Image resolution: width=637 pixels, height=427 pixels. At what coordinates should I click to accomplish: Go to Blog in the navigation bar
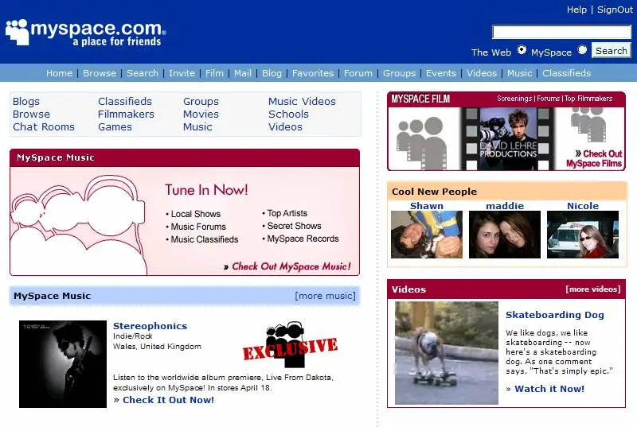[x=272, y=73]
